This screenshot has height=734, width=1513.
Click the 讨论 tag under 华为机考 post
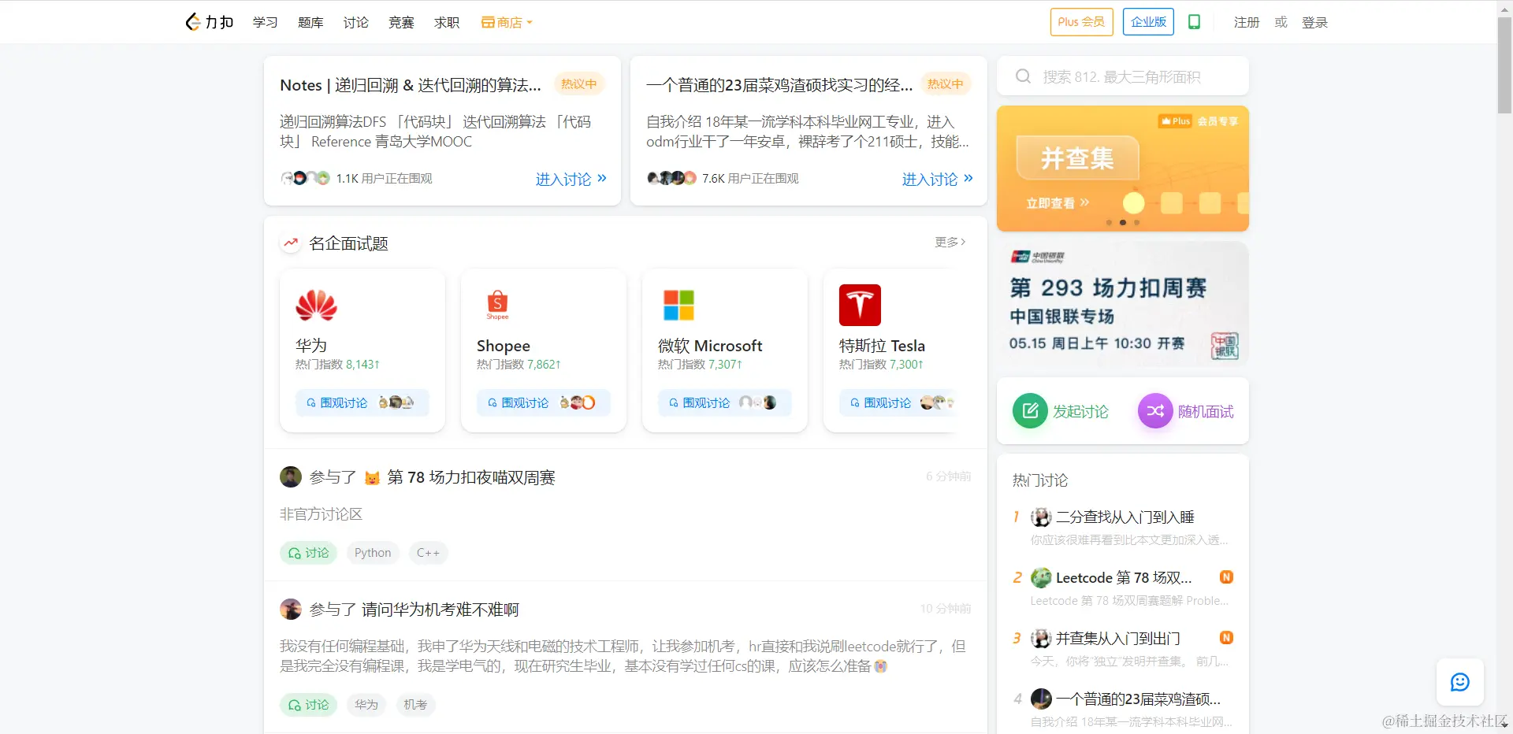pos(308,705)
